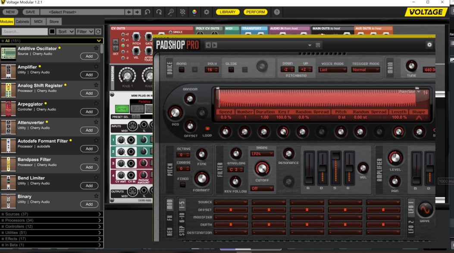Image resolution: width=454 pixels, height=253 pixels.
Task: Add the Additive Oscillator module
Action: click(x=89, y=56)
